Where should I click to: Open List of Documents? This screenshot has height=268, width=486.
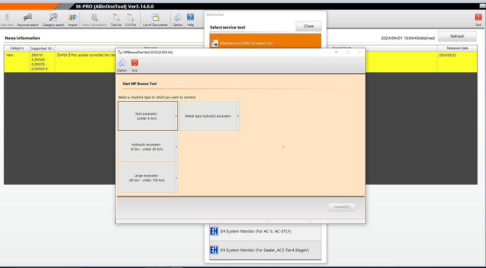[x=155, y=20]
